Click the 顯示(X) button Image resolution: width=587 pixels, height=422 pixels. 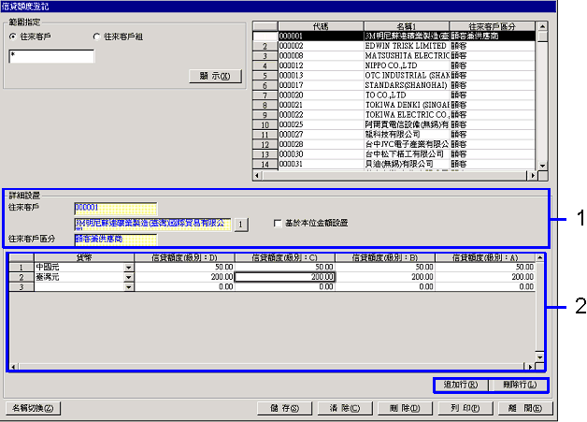215,76
